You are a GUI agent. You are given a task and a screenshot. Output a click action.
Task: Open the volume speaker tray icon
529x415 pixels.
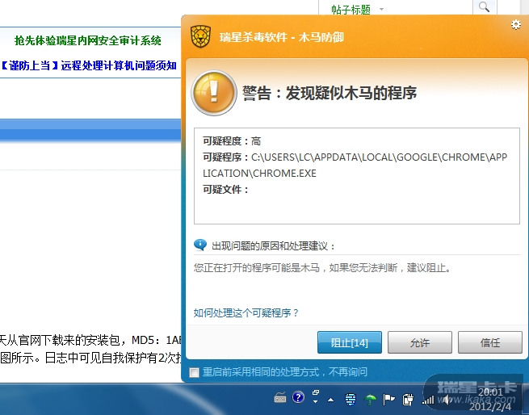447,400
